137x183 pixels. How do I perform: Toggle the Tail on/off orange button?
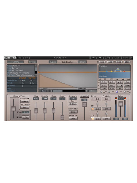pos(92,119)
